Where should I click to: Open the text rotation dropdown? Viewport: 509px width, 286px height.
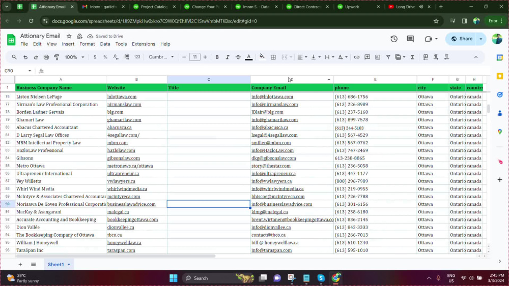pos(343,57)
